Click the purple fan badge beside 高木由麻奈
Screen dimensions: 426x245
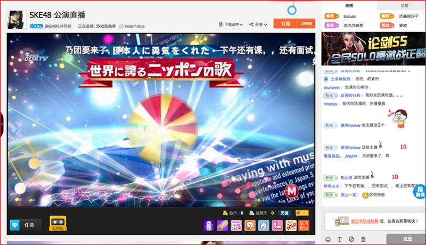point(331,25)
